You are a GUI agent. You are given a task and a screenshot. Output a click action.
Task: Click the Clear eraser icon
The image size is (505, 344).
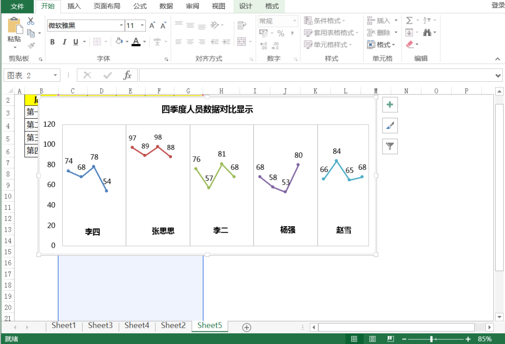(x=410, y=44)
